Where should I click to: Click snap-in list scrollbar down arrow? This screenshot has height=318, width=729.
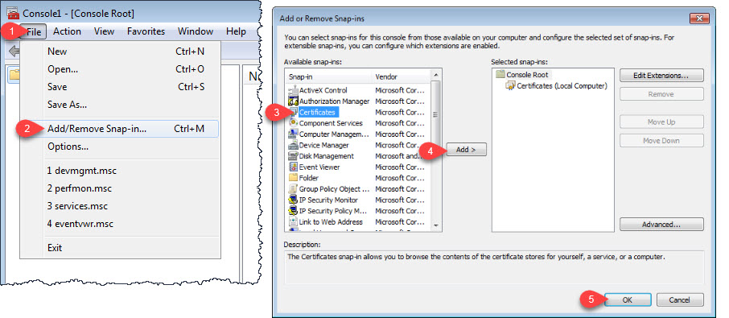point(436,225)
